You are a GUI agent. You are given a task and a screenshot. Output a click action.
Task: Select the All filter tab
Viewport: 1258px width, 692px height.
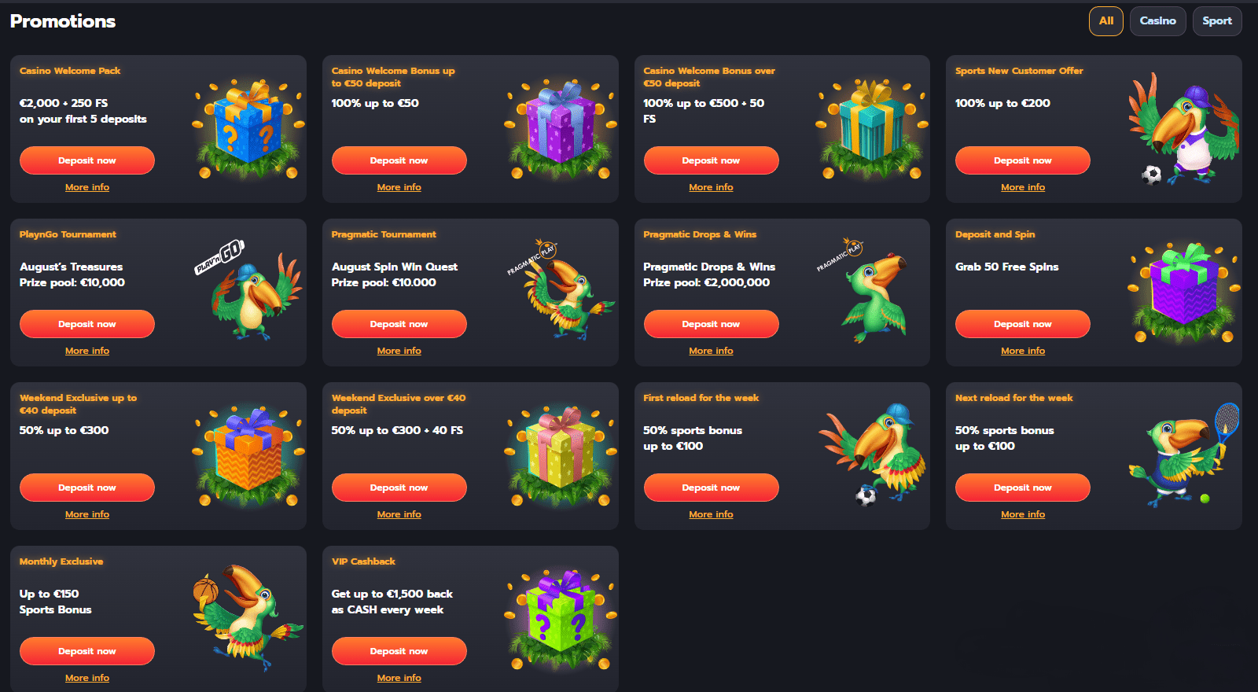point(1106,21)
